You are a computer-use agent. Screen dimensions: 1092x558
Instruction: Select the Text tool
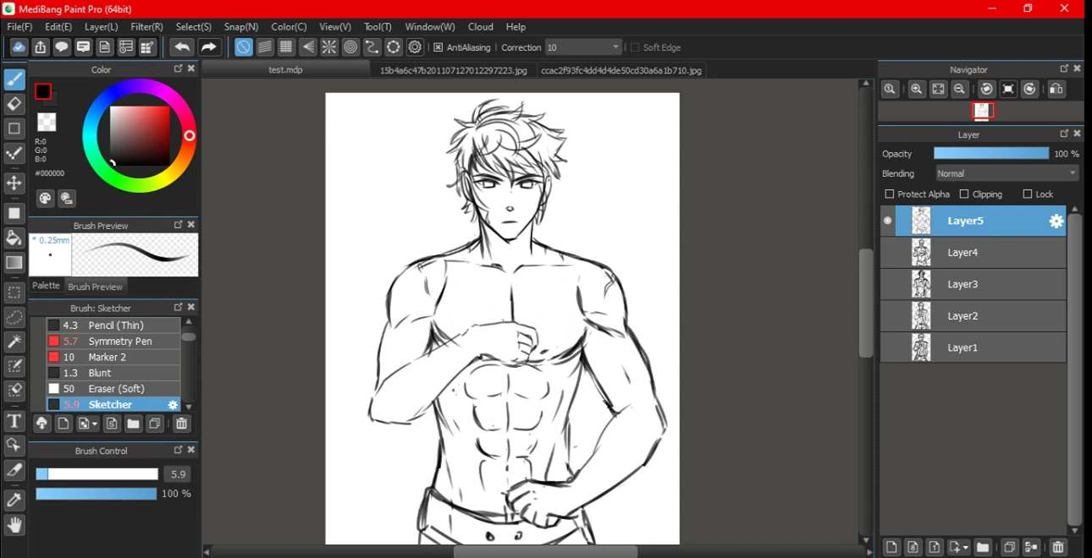click(x=14, y=421)
